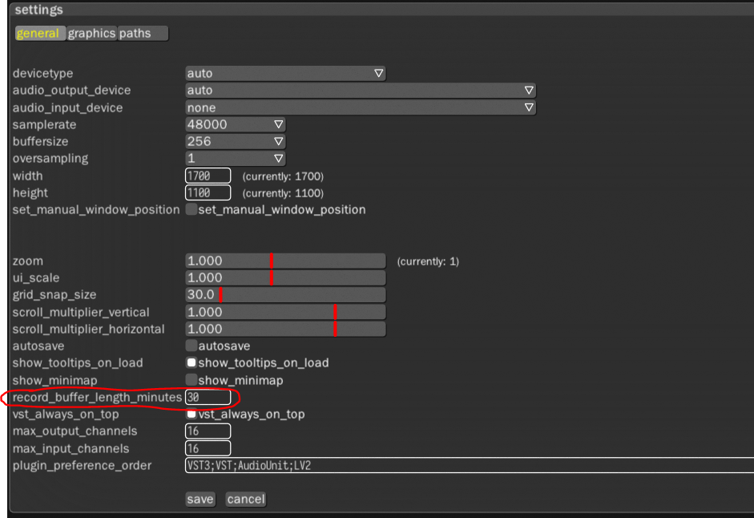Switch to the graphics tab
The image size is (754, 518).
92,34
